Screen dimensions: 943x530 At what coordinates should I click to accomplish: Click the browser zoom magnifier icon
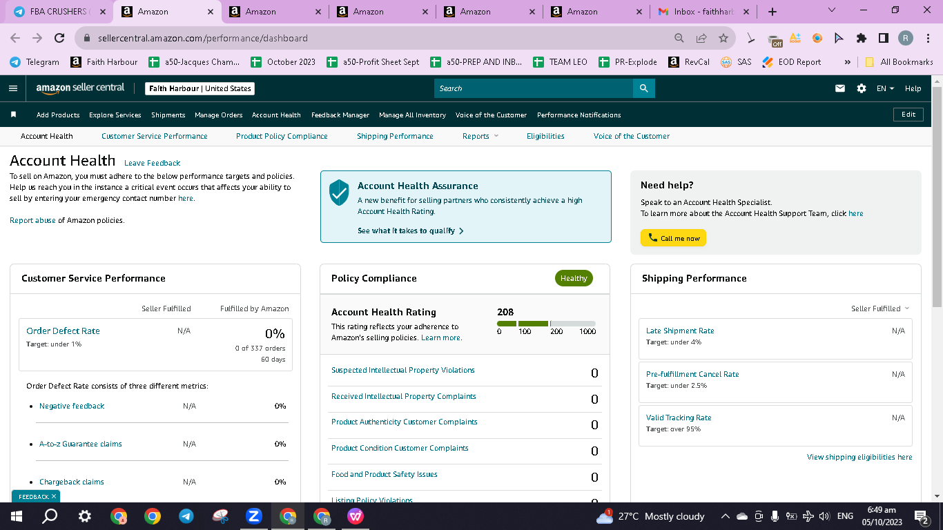[679, 38]
